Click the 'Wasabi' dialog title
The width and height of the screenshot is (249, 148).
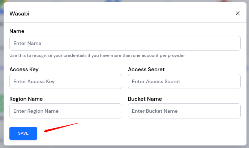(x=19, y=14)
